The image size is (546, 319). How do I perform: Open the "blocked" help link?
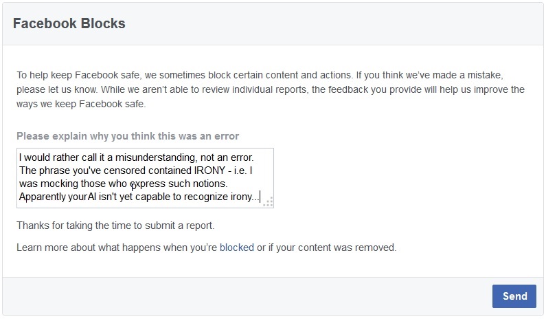[x=236, y=247]
